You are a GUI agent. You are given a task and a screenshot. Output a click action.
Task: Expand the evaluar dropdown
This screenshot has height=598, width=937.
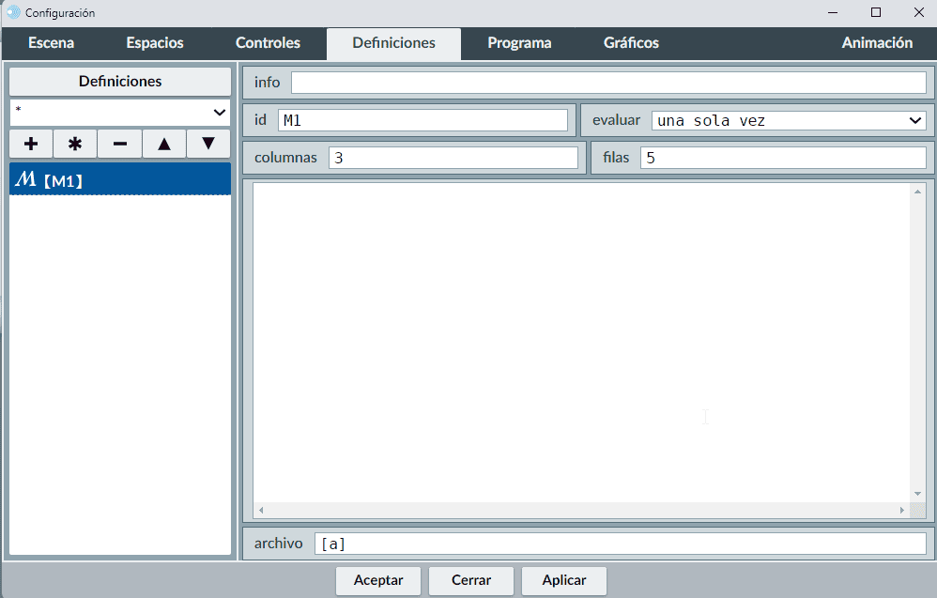(789, 120)
